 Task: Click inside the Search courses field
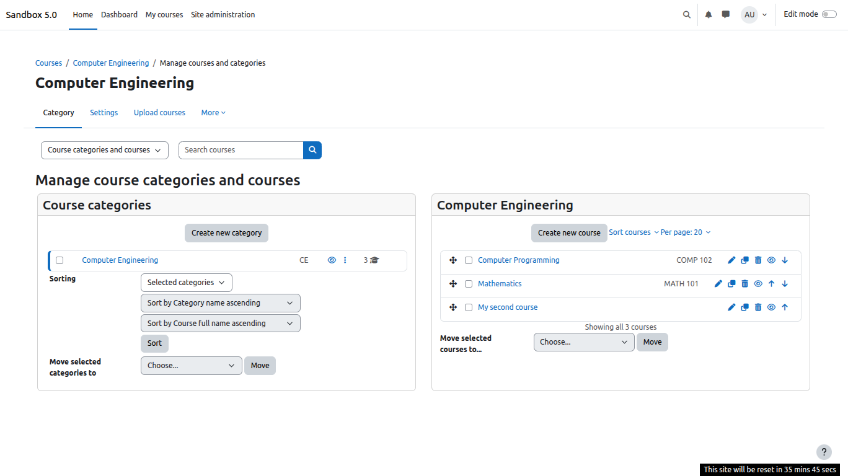coord(241,150)
